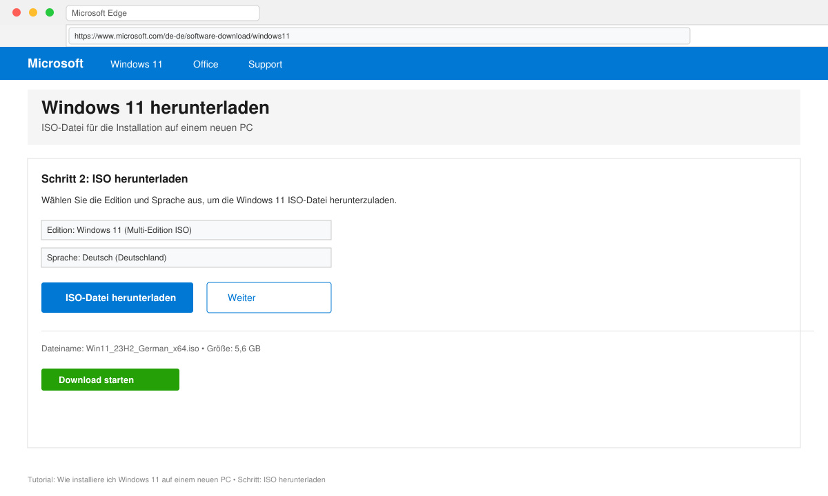The height and width of the screenshot is (496, 828).
Task: Expand the Edition dropdown
Action: tap(186, 230)
